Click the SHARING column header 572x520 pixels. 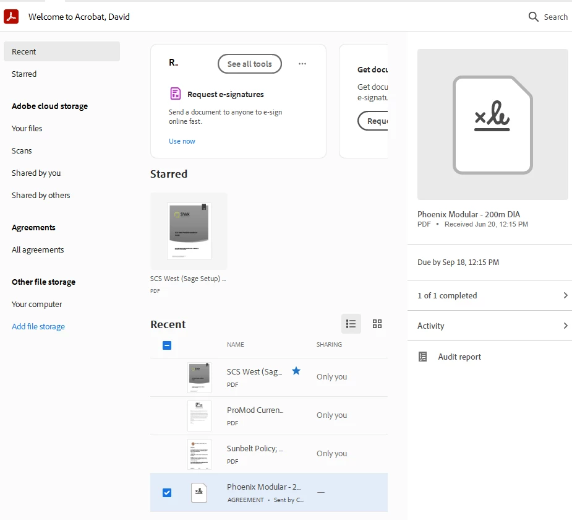click(329, 344)
